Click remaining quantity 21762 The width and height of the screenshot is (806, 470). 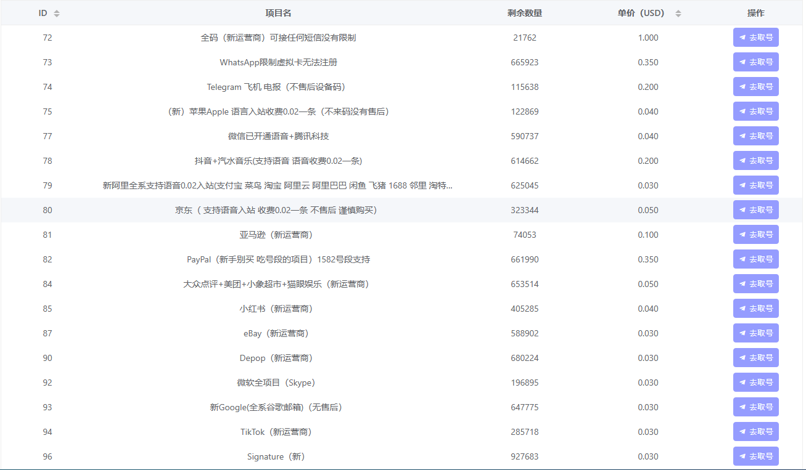(x=525, y=38)
